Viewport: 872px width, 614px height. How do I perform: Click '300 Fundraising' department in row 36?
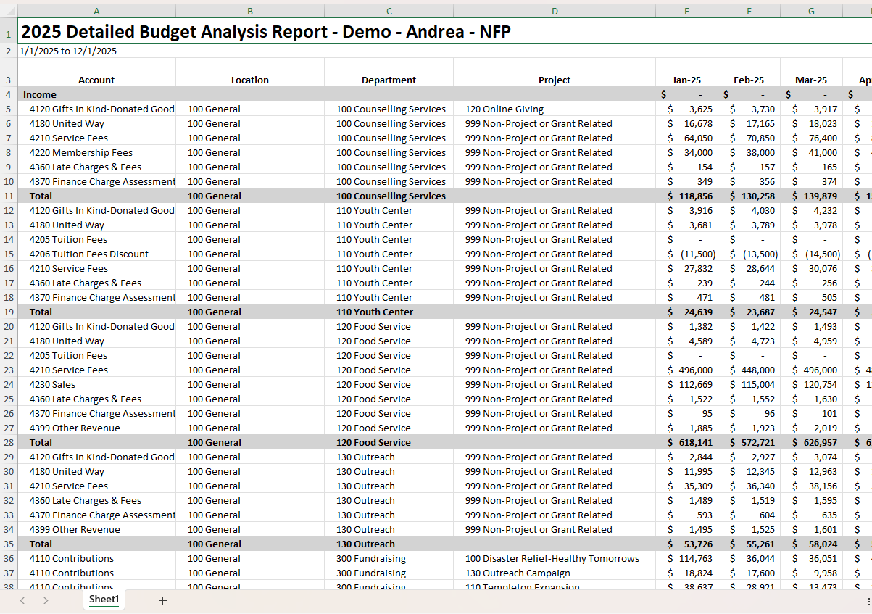click(x=389, y=558)
